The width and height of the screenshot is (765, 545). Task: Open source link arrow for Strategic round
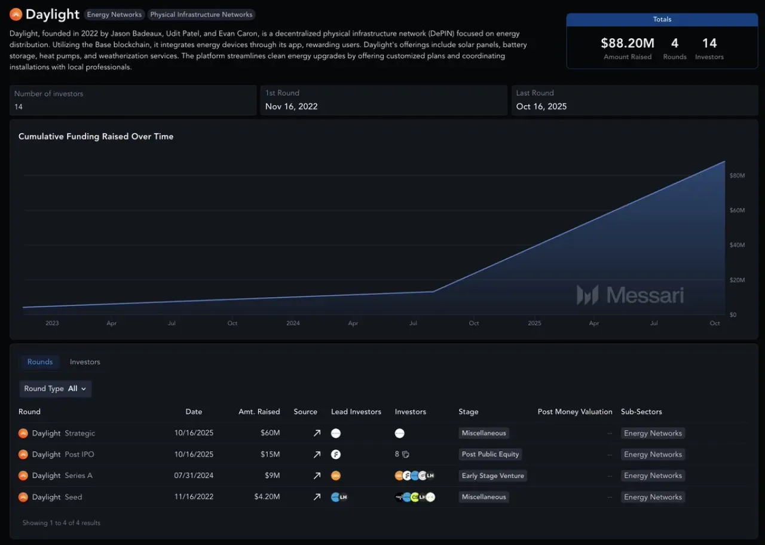pyautogui.click(x=317, y=433)
